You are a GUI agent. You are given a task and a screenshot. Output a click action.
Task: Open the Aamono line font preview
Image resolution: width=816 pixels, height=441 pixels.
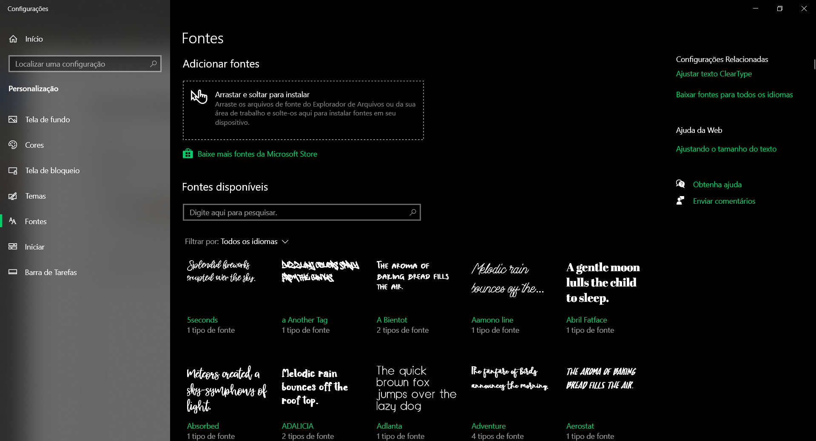click(508, 279)
